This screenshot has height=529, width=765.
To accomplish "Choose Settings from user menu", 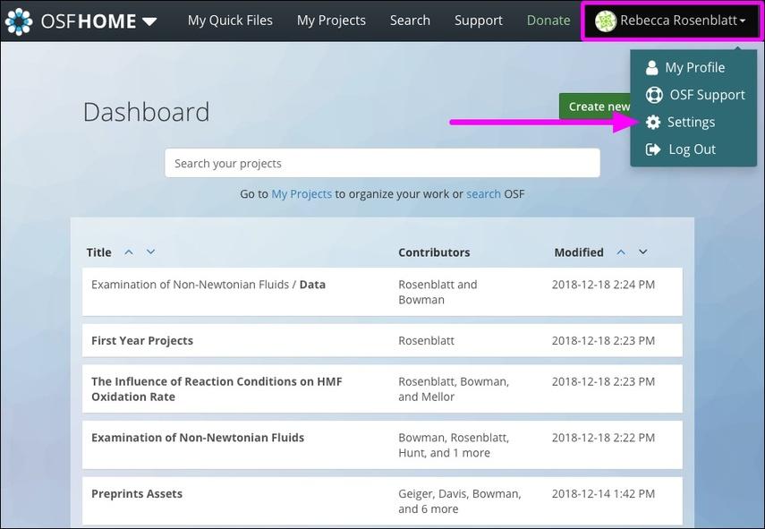I will point(693,122).
